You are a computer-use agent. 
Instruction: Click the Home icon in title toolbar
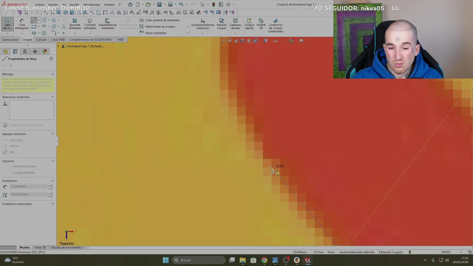click(x=130, y=4)
